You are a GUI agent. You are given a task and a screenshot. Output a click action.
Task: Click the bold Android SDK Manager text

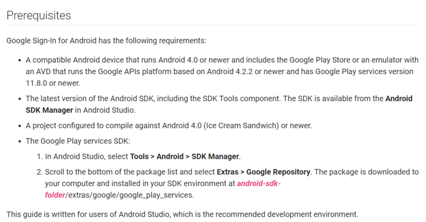[x=219, y=104]
